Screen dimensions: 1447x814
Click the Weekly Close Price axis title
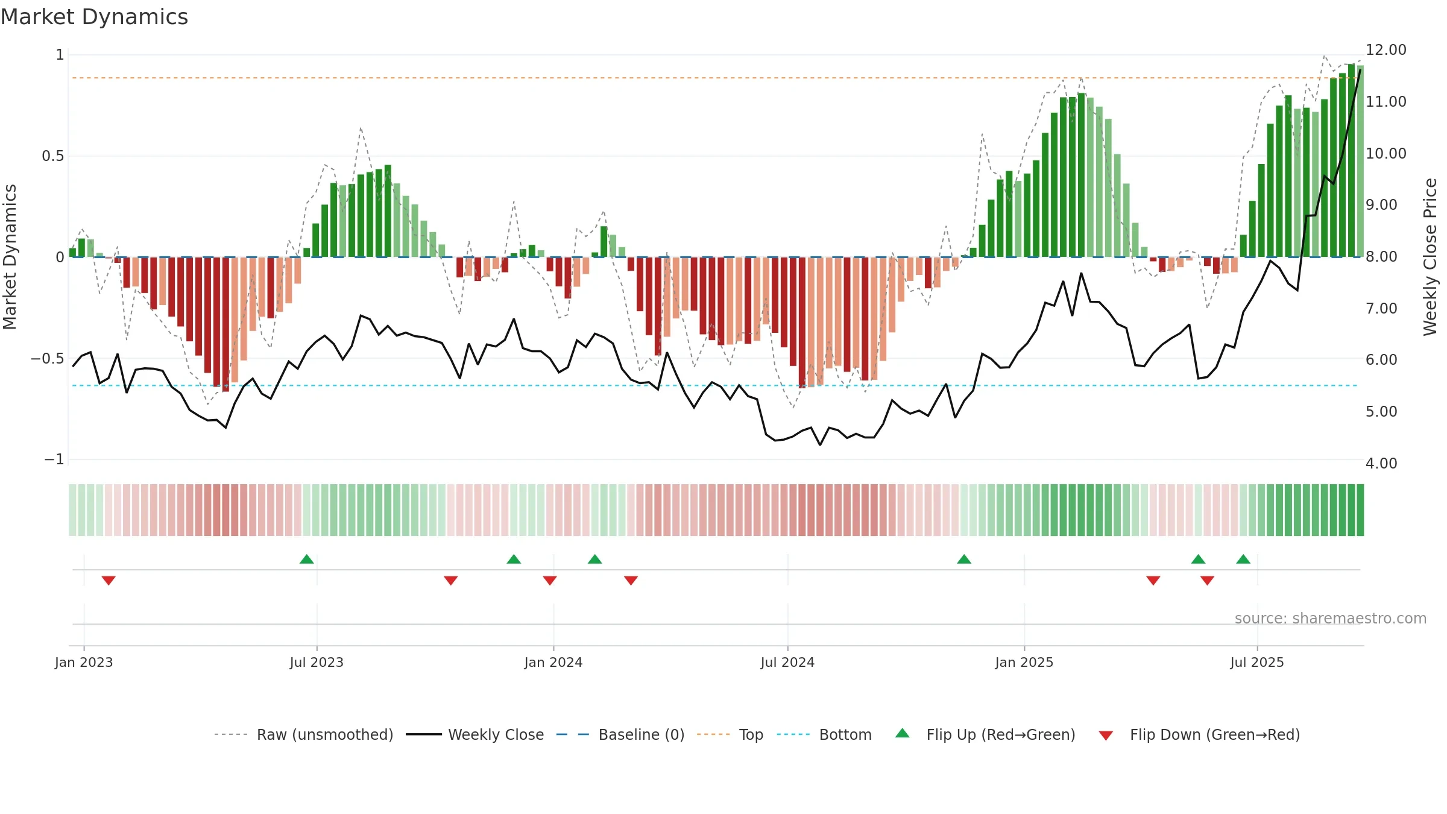(x=1430, y=257)
